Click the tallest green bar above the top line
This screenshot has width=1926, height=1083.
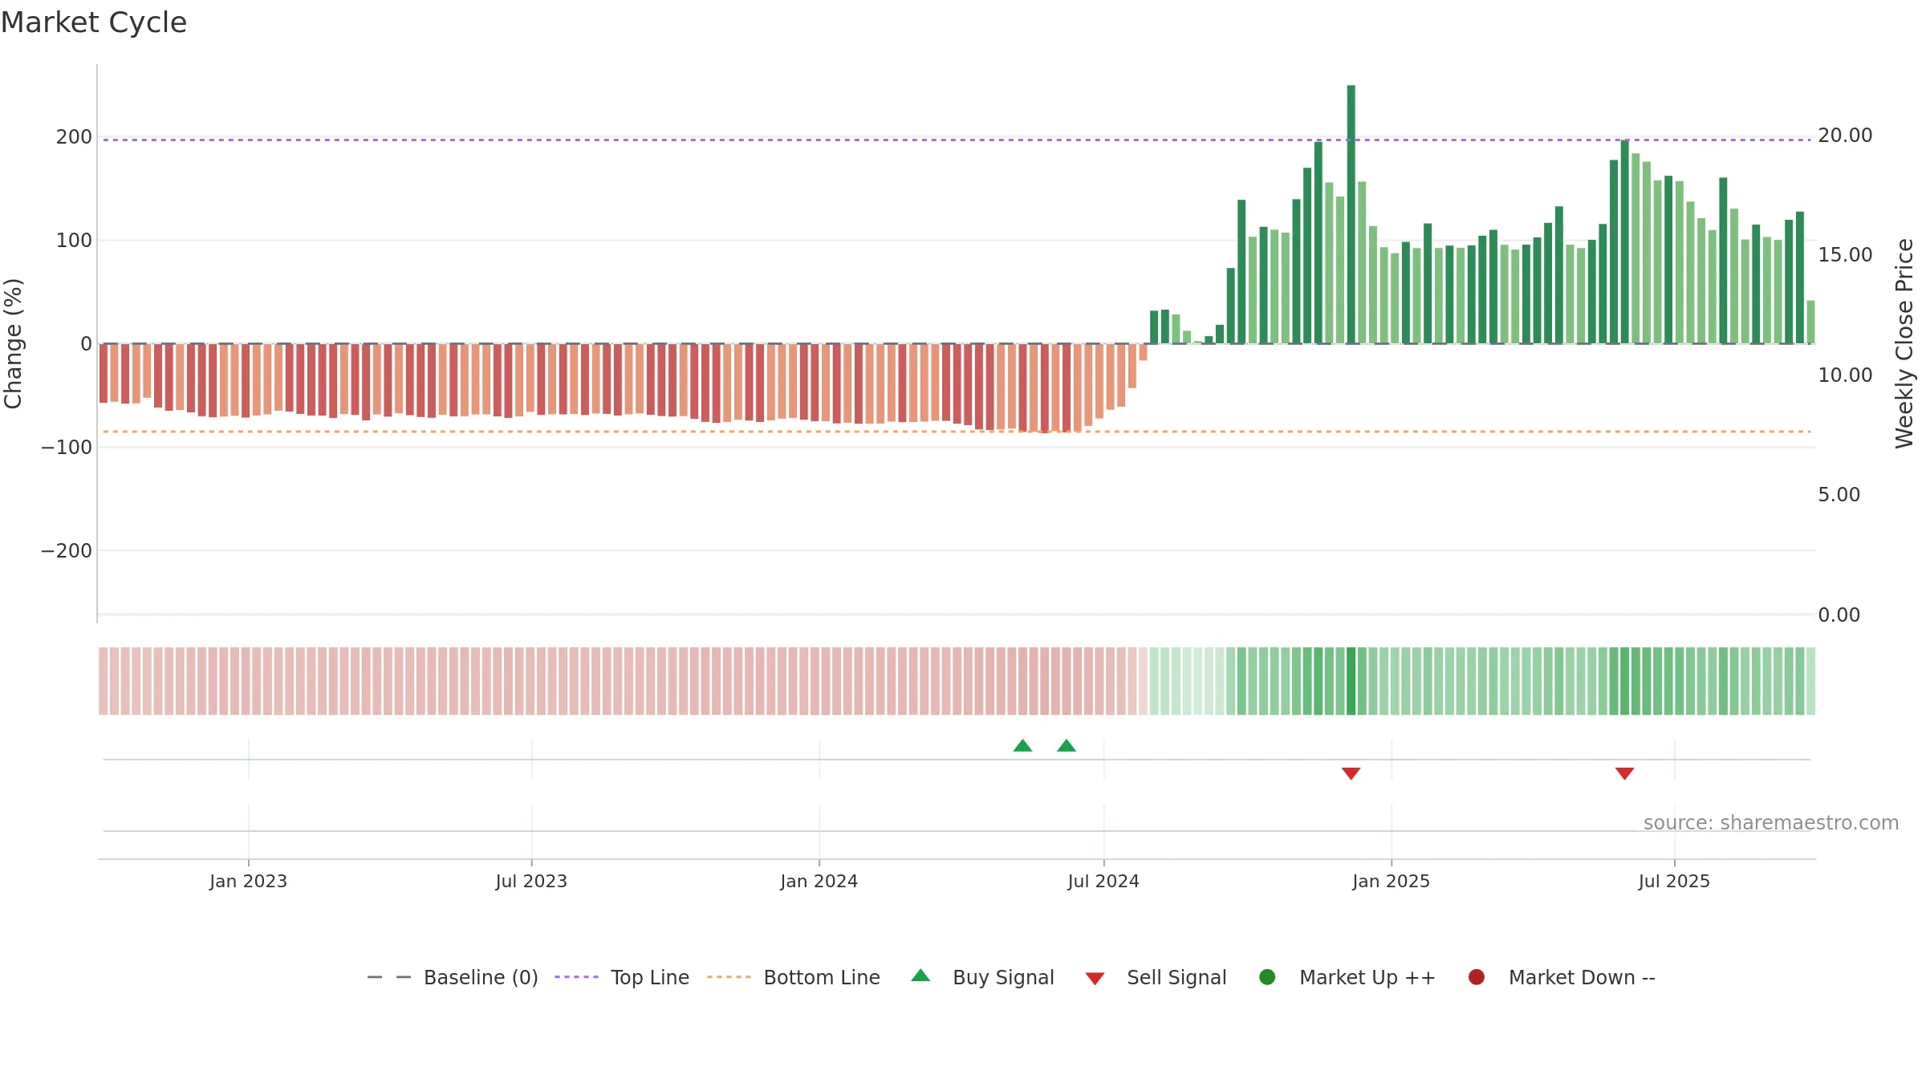point(1351,214)
